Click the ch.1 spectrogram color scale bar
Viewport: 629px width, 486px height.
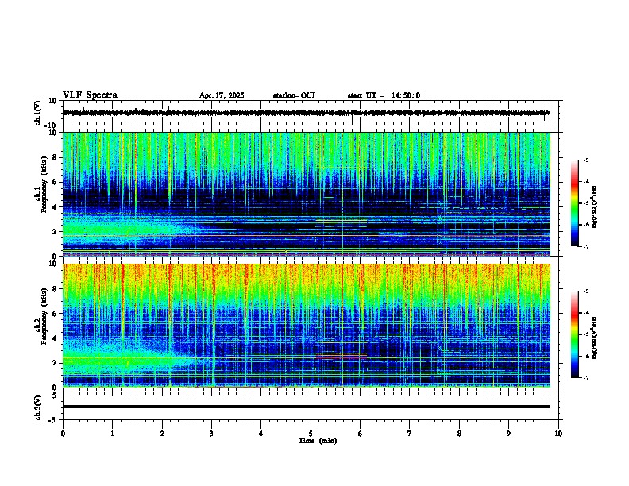[574, 203]
